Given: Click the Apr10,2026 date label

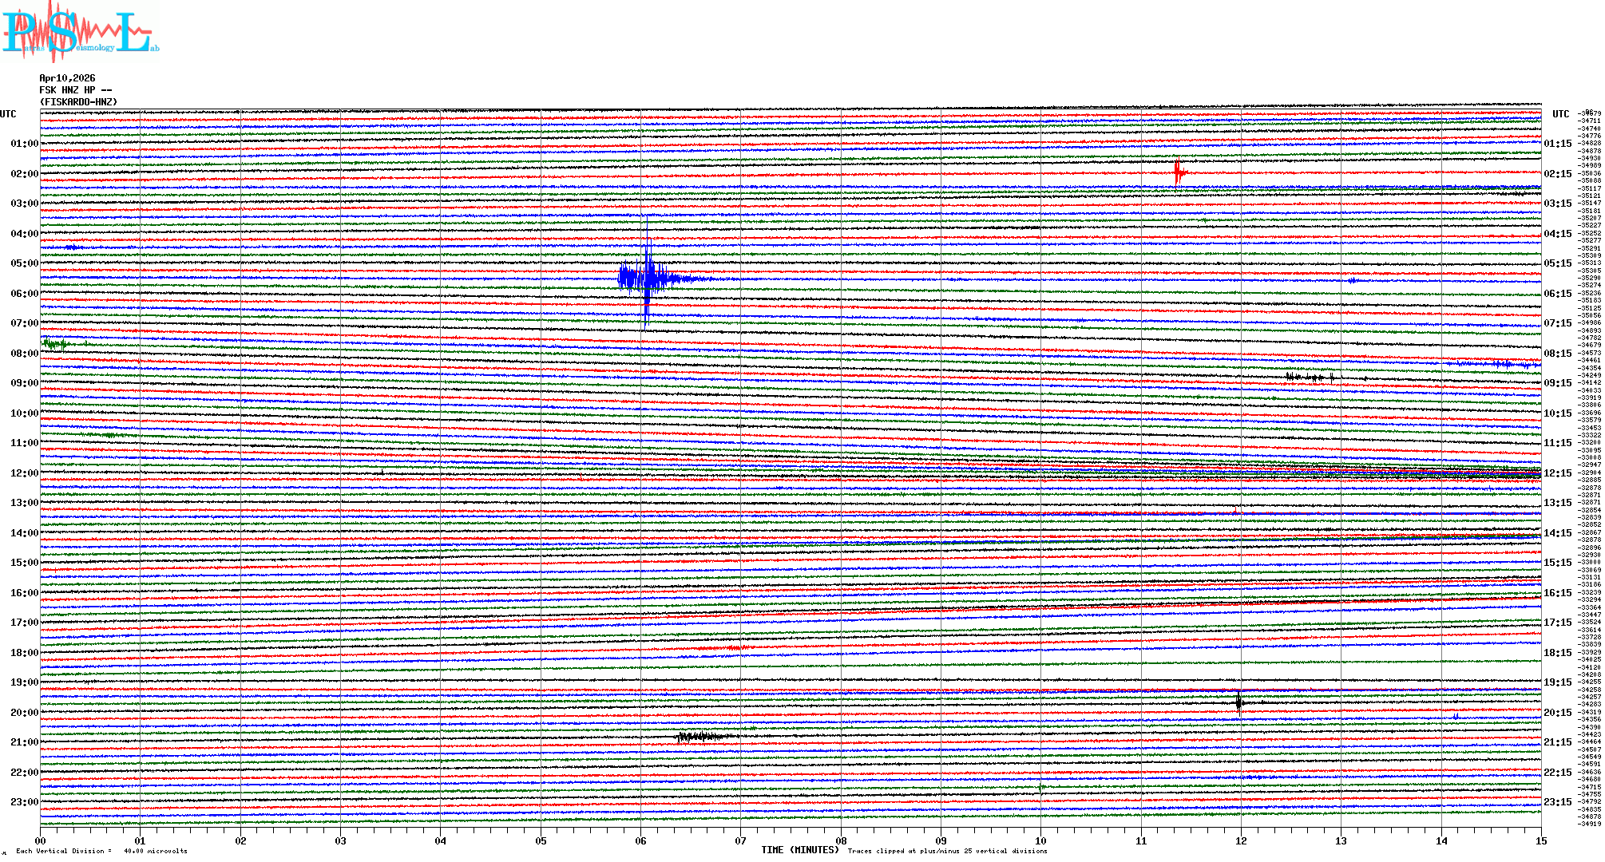Looking at the screenshot, I should tap(67, 78).
